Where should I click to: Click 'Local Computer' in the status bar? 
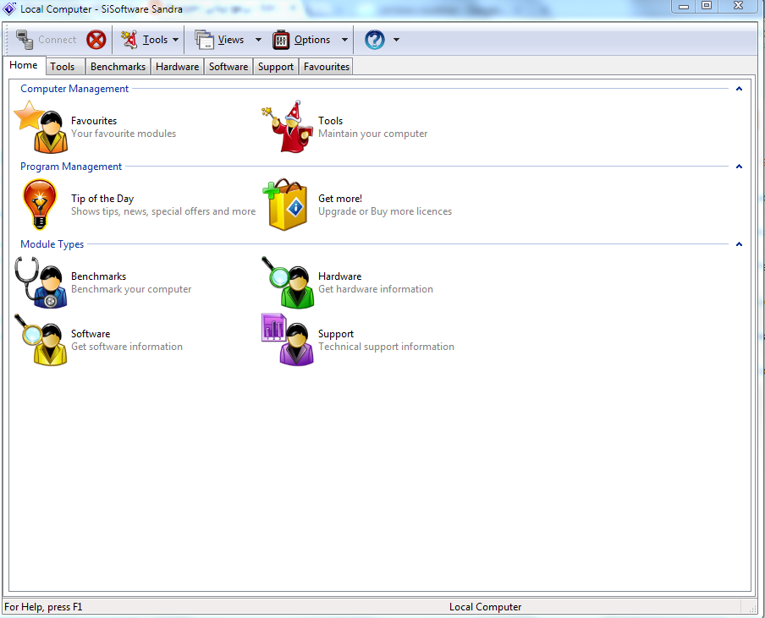coord(485,607)
